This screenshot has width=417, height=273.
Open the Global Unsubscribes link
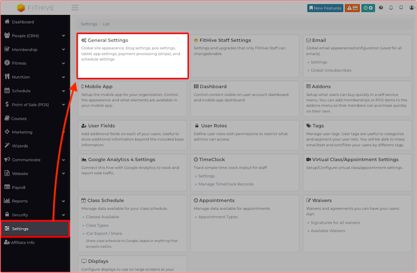(332, 70)
